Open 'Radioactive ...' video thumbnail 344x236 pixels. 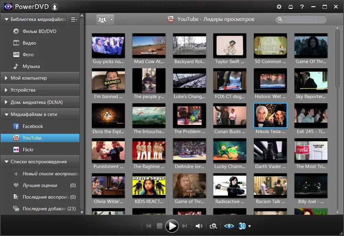[x=230, y=186]
